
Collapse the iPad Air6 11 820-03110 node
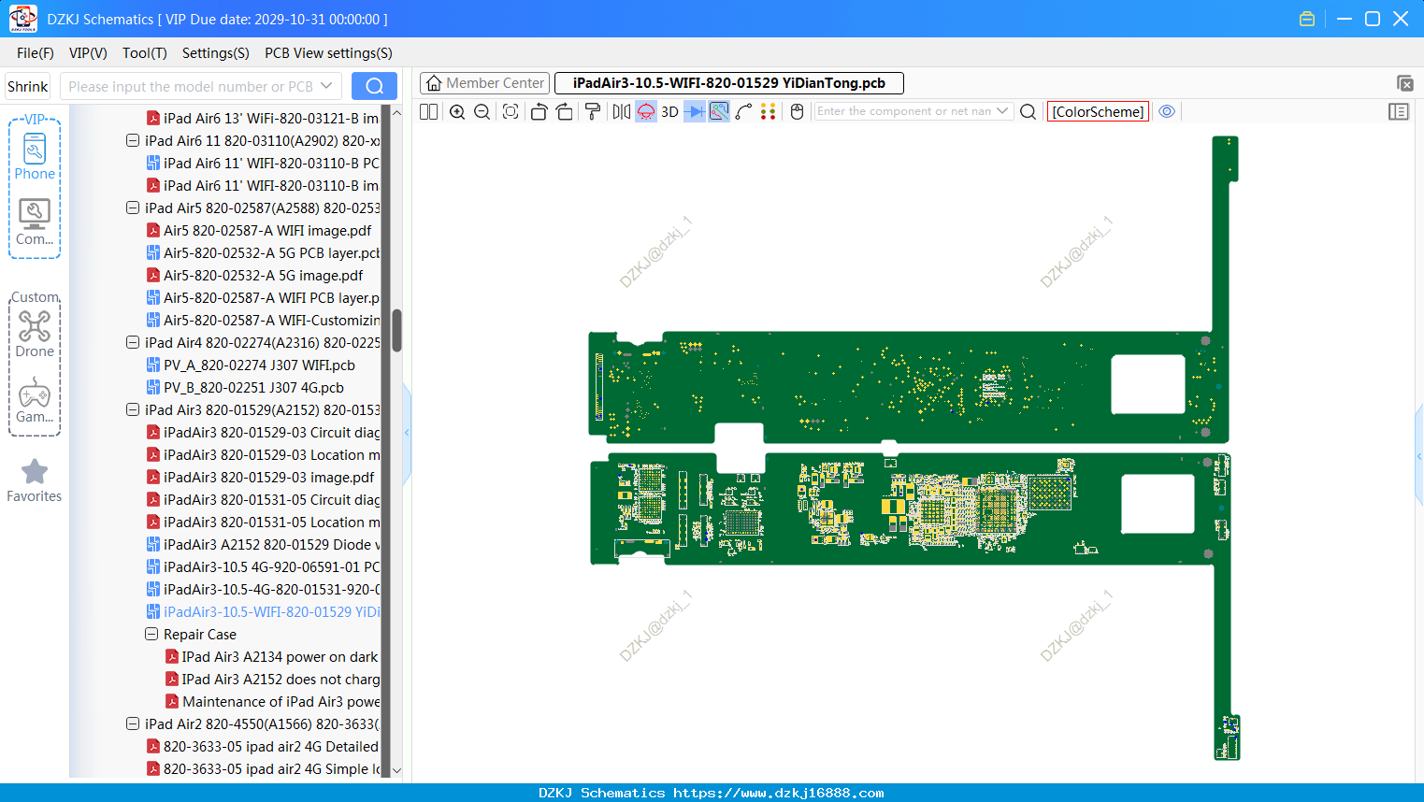click(x=133, y=140)
